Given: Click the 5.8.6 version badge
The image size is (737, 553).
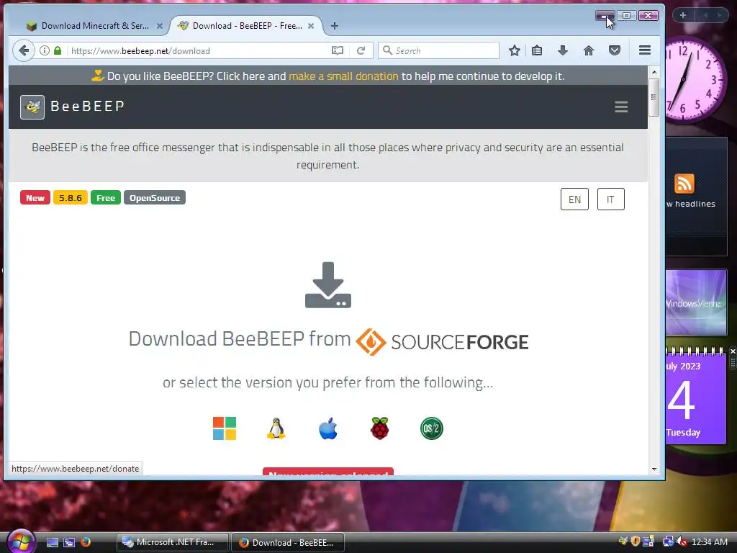Looking at the screenshot, I should 71,198.
